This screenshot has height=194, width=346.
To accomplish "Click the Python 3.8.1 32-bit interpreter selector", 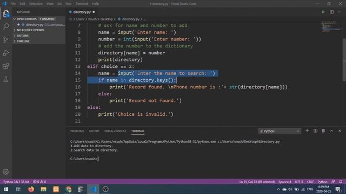I will 16,182.
